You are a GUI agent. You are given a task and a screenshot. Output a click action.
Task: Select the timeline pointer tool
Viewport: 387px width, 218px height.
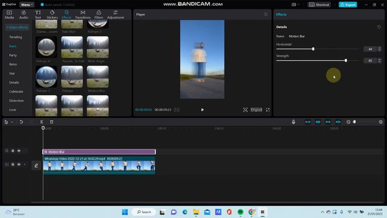coord(6,122)
